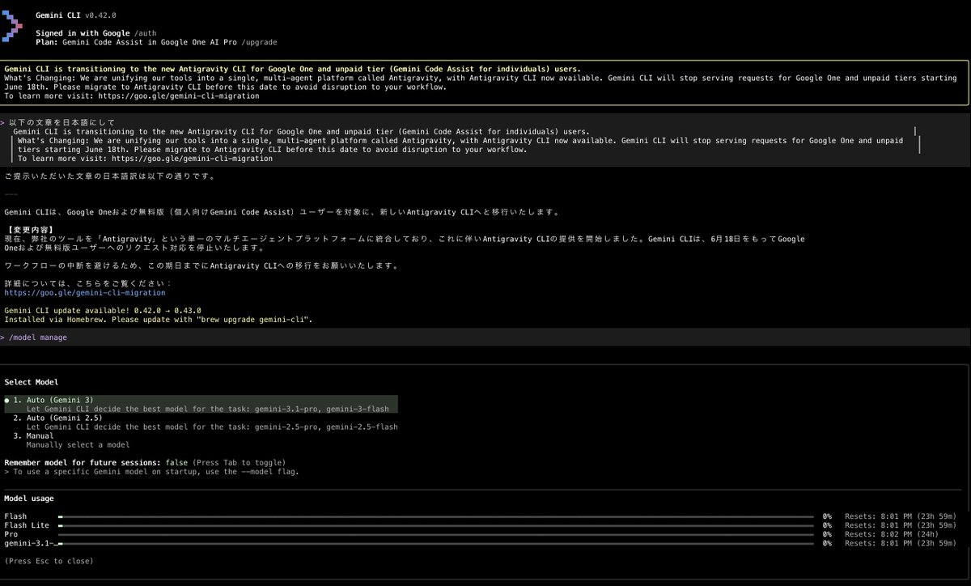The image size is (971, 586).
Task: Click the Model usage heading
Action: (x=29, y=499)
